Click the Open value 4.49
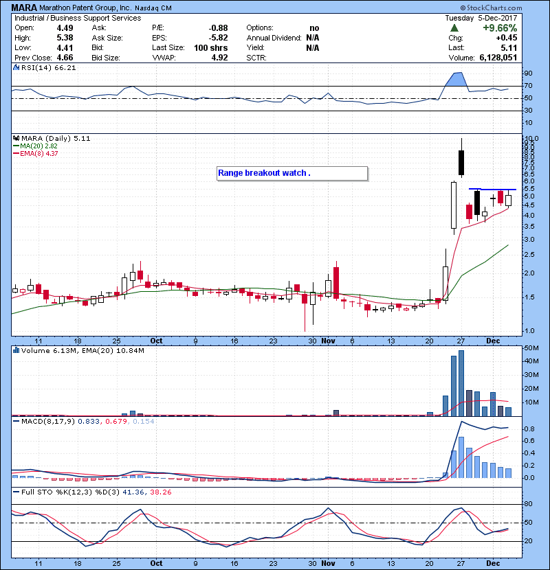The height and width of the screenshot is (570, 550). click(x=65, y=28)
